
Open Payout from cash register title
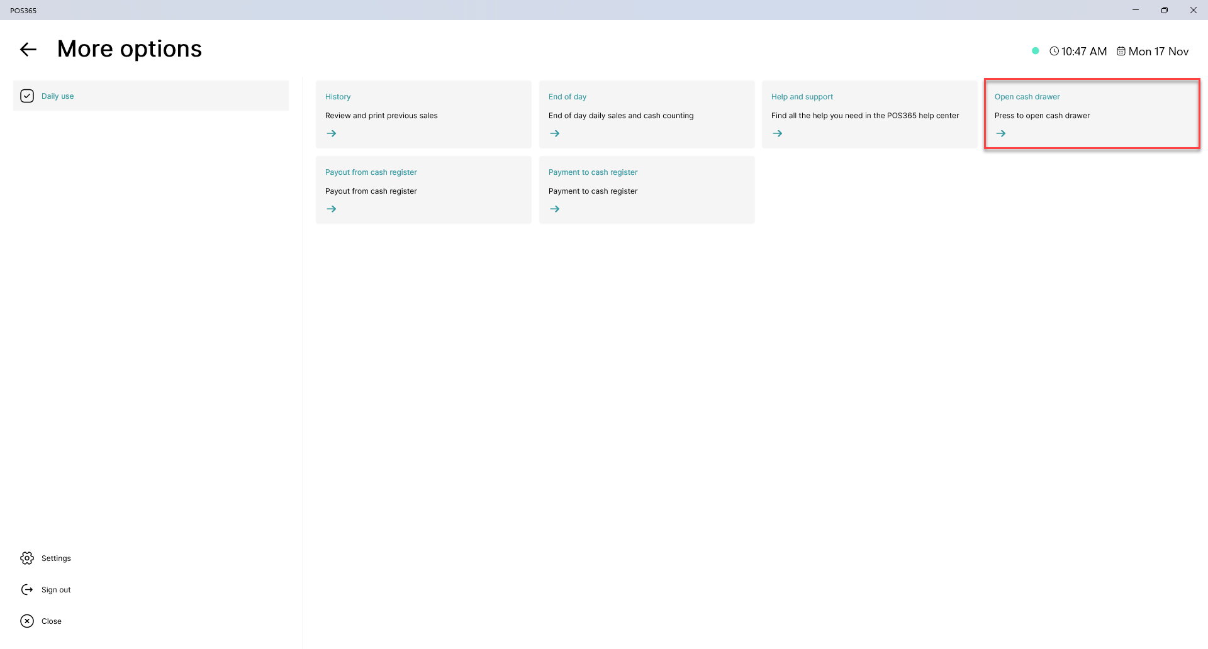point(371,172)
